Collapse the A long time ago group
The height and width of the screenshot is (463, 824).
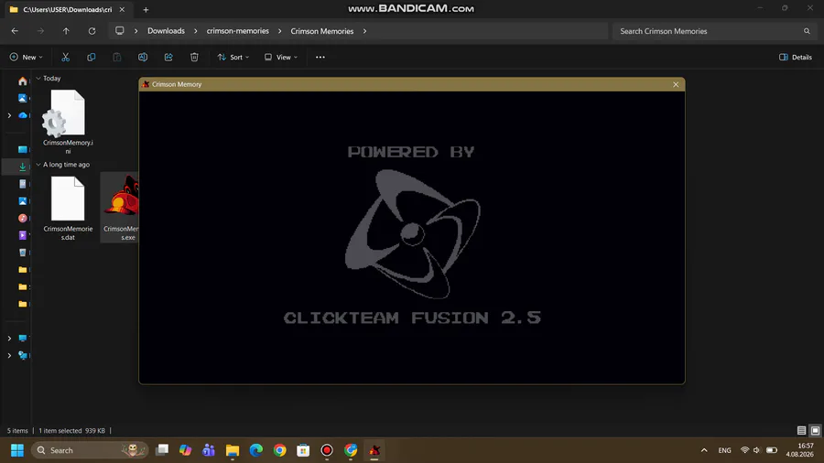point(38,165)
